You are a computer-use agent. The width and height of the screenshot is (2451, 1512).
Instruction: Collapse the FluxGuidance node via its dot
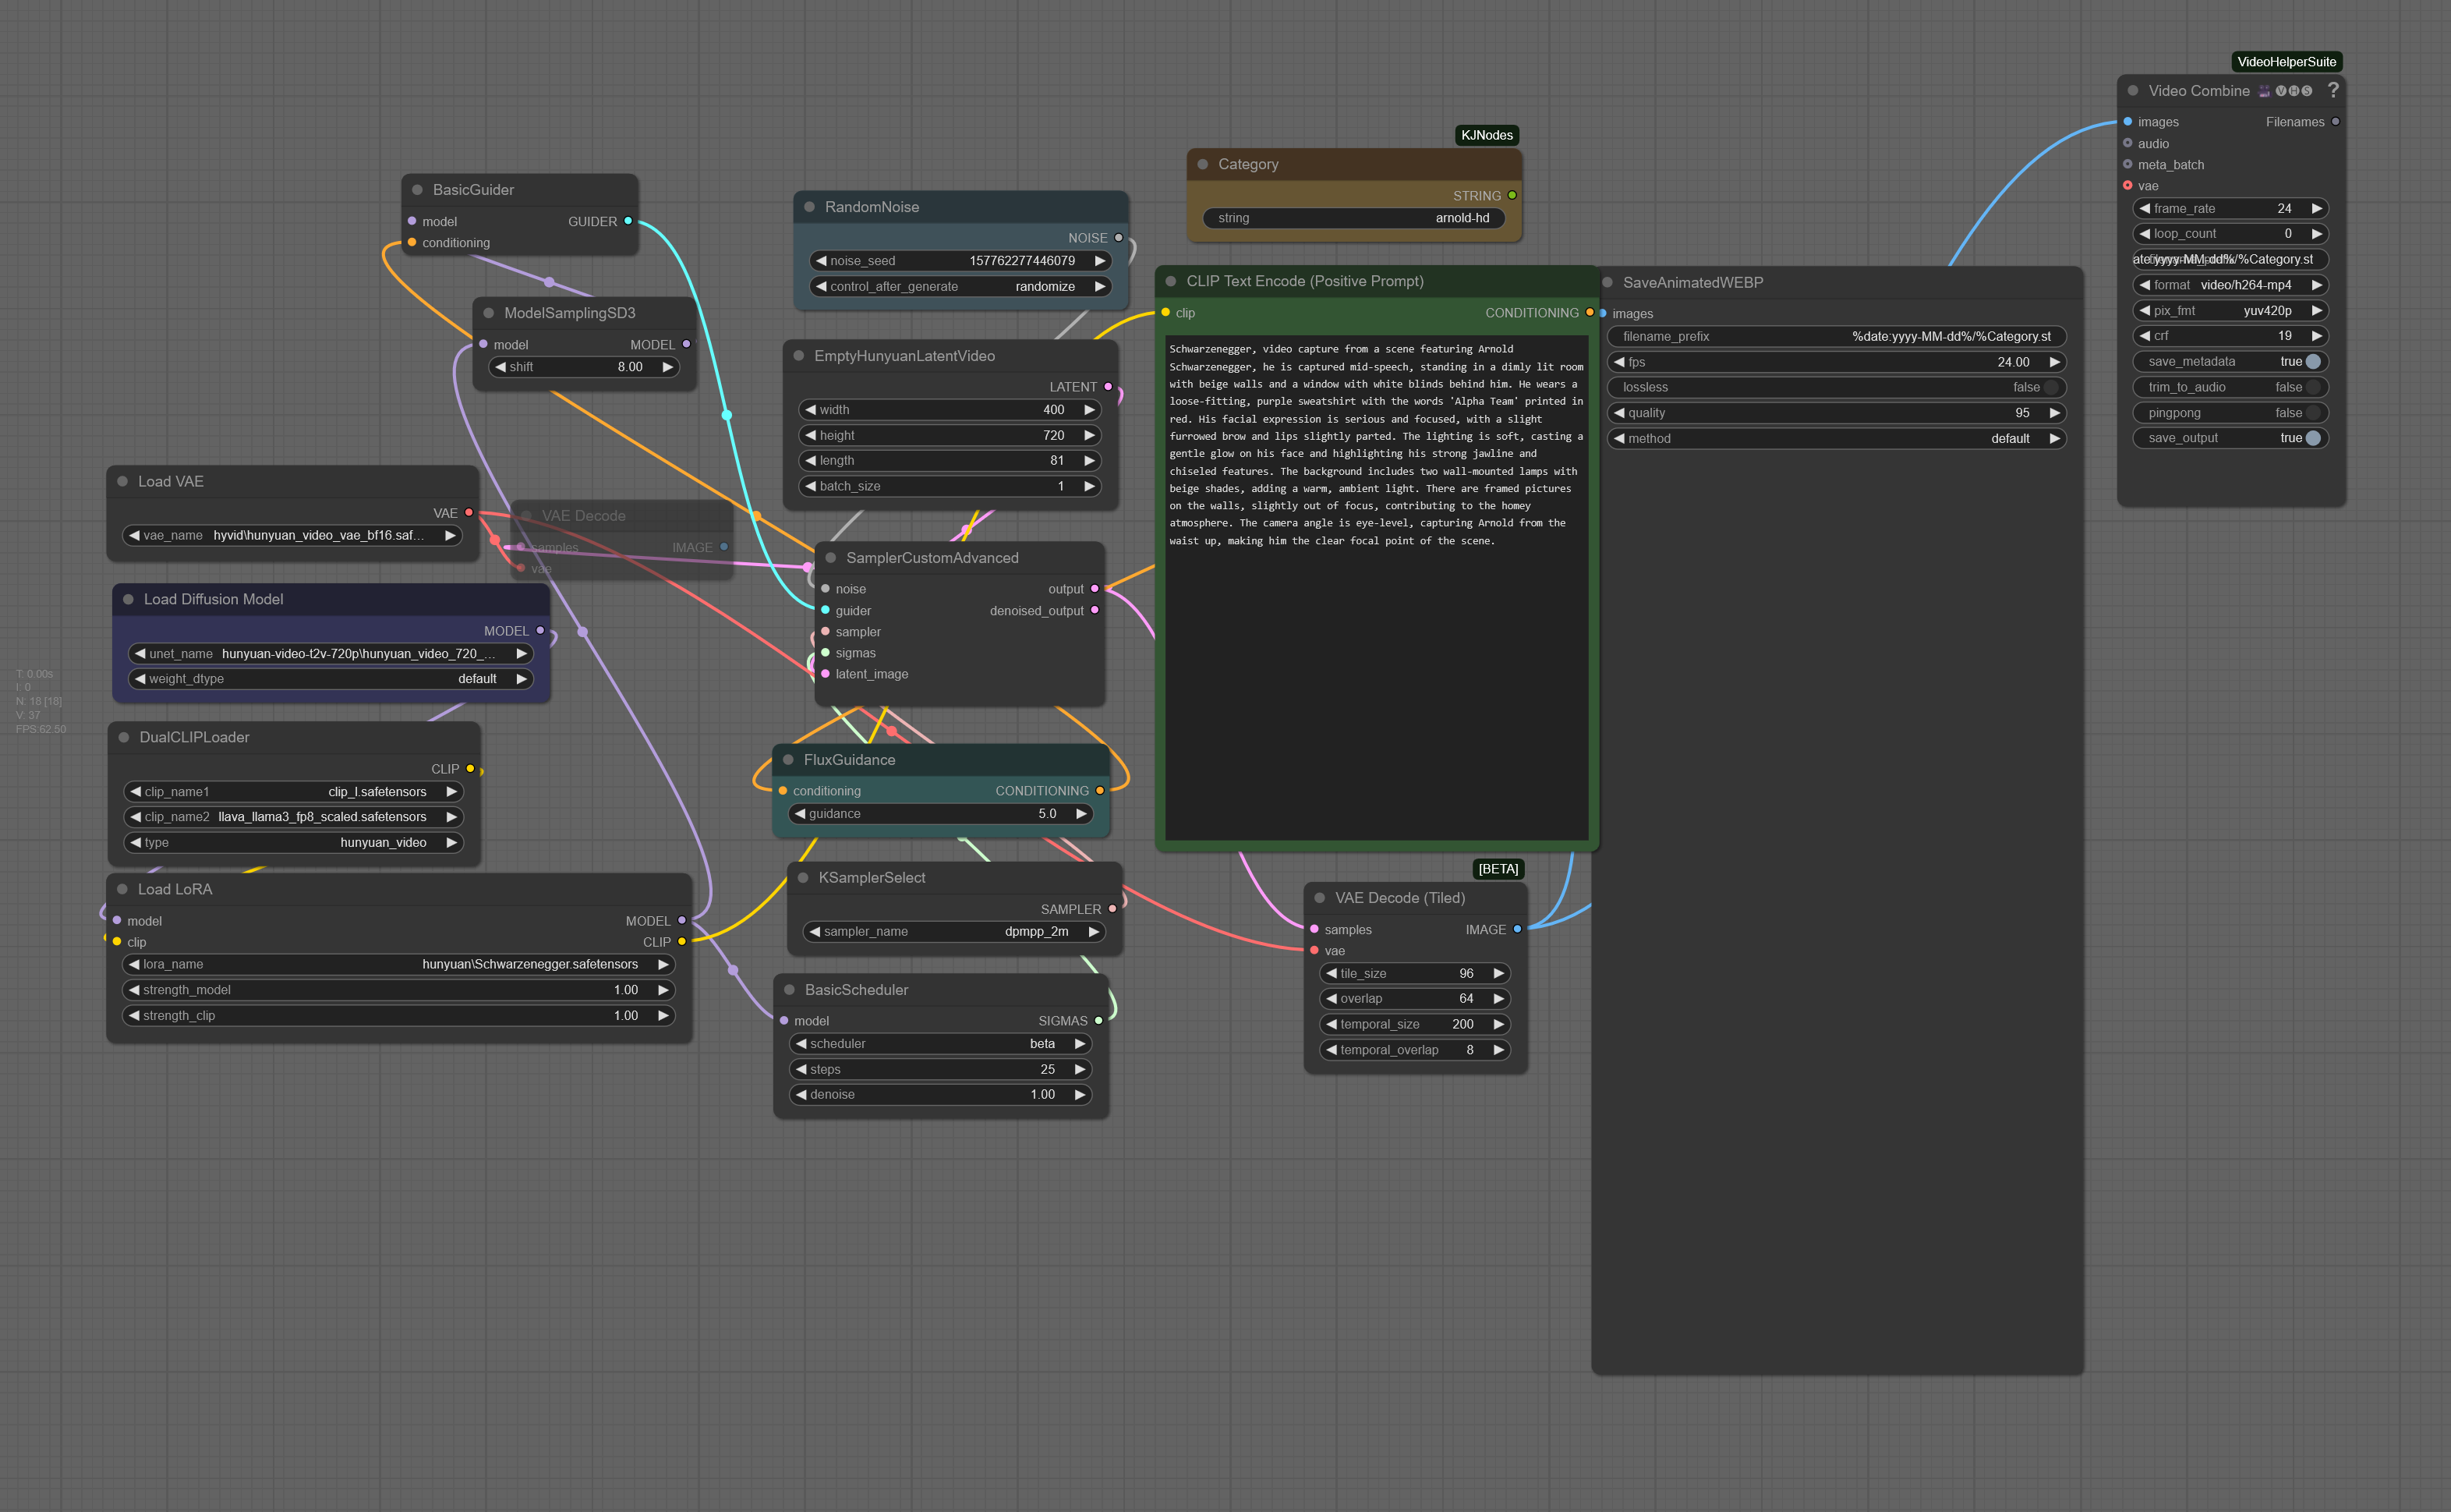coord(787,760)
